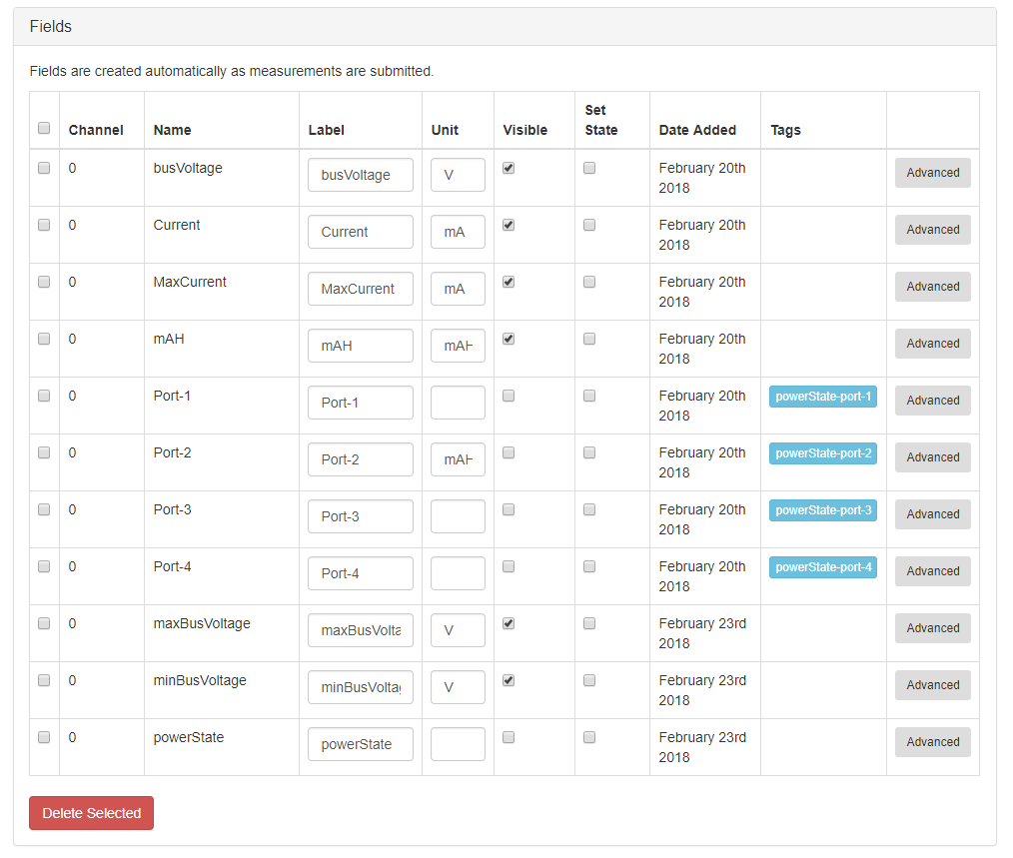Check Set State for the mAH field
The height and width of the screenshot is (858, 1013).
click(x=589, y=340)
